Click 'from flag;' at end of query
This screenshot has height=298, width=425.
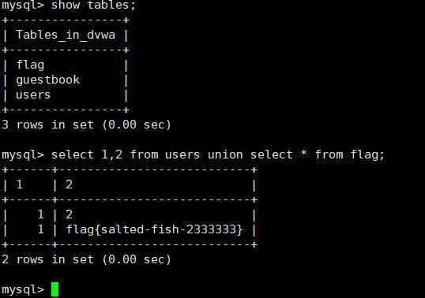pyautogui.click(x=350, y=155)
